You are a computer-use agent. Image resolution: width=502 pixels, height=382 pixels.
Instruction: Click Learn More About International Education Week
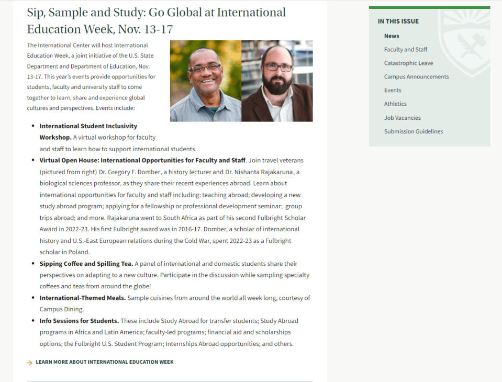point(104,362)
